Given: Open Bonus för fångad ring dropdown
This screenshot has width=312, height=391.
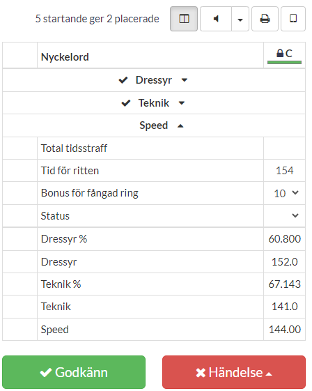Looking at the screenshot, I should (x=285, y=193).
